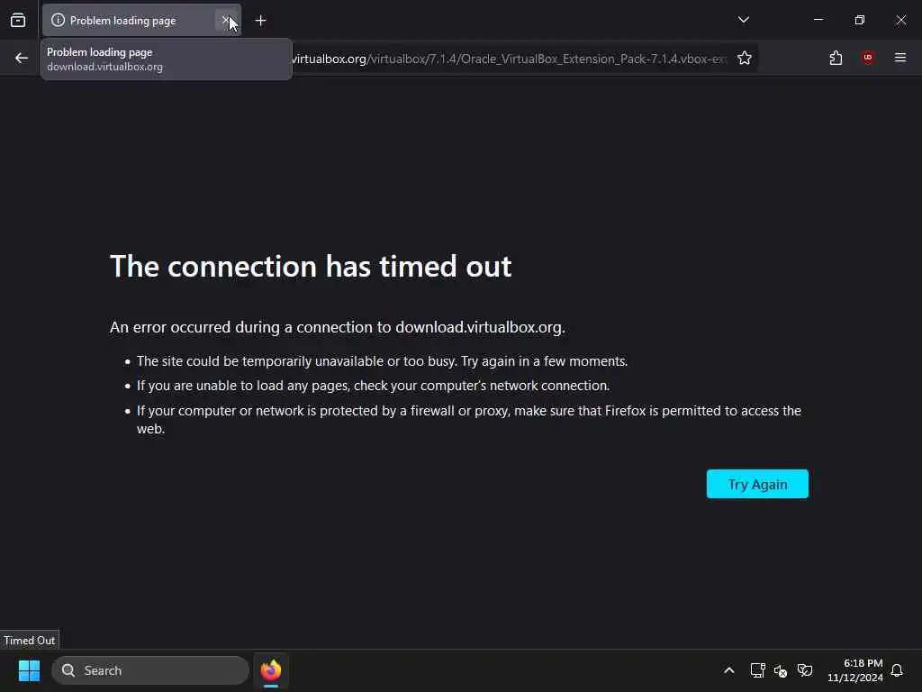This screenshot has height=692, width=922.
Task: Open the network status tray icon
Action: (x=757, y=670)
